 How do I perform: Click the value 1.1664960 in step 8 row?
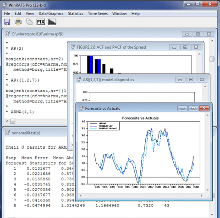coord(107,206)
